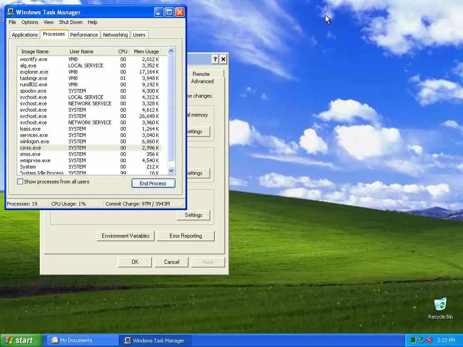
Task: Select the alg.exe process
Action: 90,66
